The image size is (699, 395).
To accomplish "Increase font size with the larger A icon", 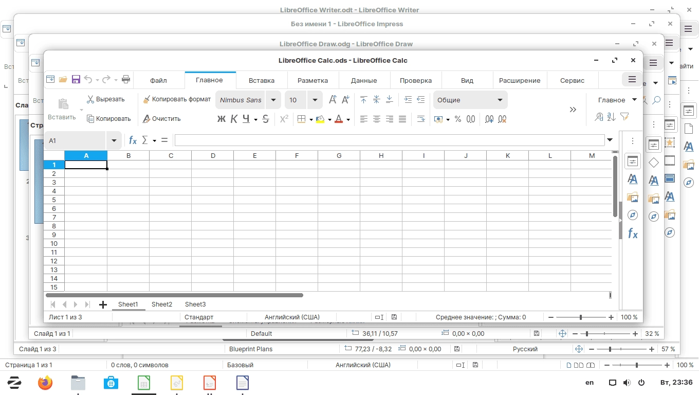I will tap(333, 100).
